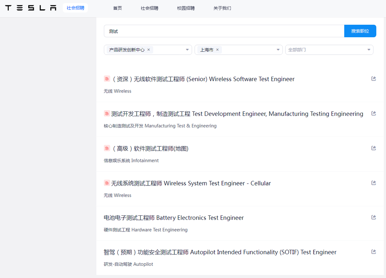Expand the city filter dropdown
Screen dimensions: 386x278
point(278,50)
